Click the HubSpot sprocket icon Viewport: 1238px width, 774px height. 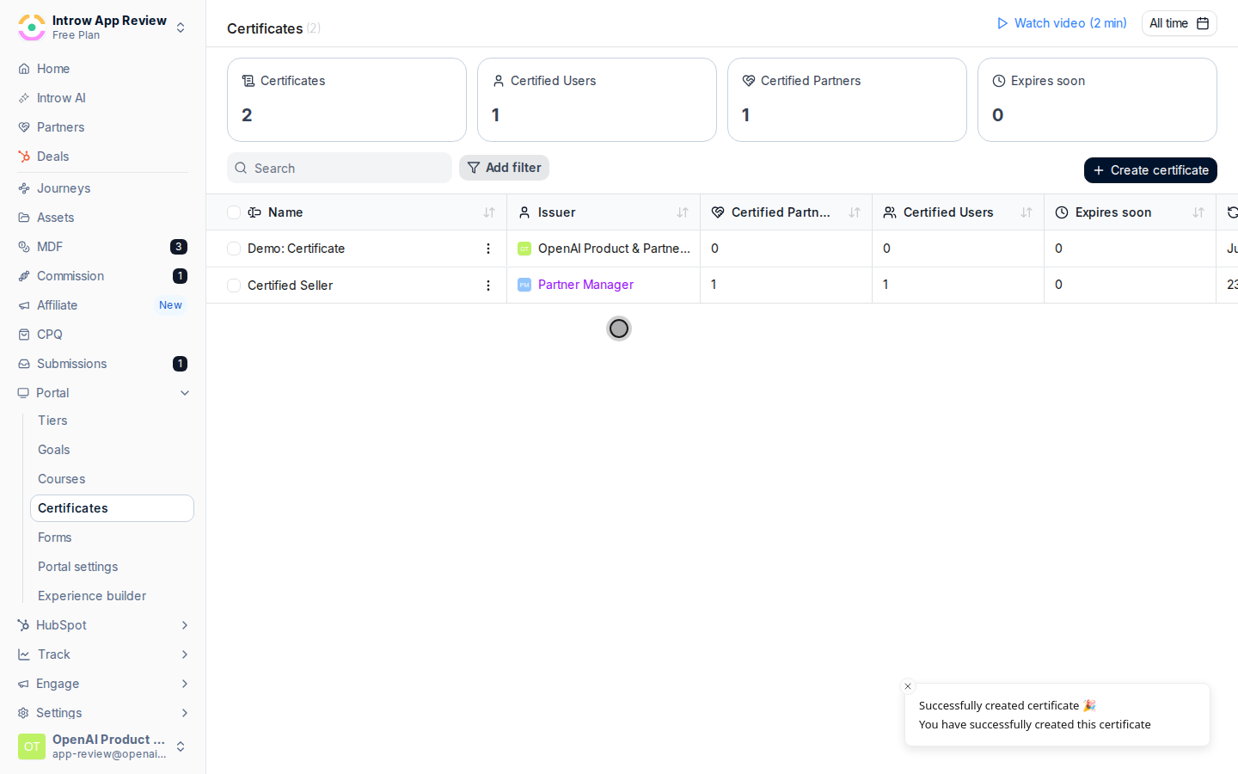(24, 625)
